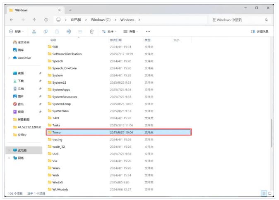Click the Cut scissors icon in toolbar
Viewport: 279px width, 200px height.
[34, 31]
